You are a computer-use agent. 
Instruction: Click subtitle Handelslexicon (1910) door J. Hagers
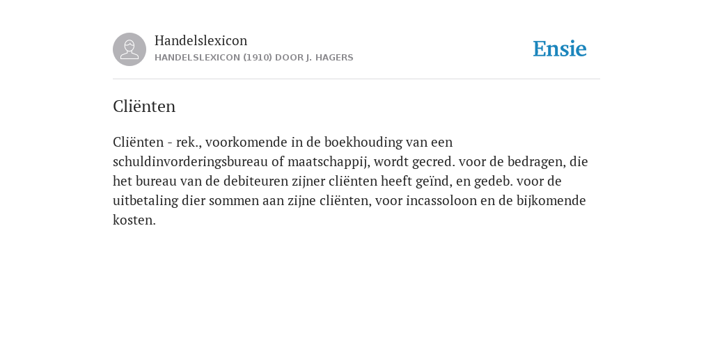coord(253,58)
